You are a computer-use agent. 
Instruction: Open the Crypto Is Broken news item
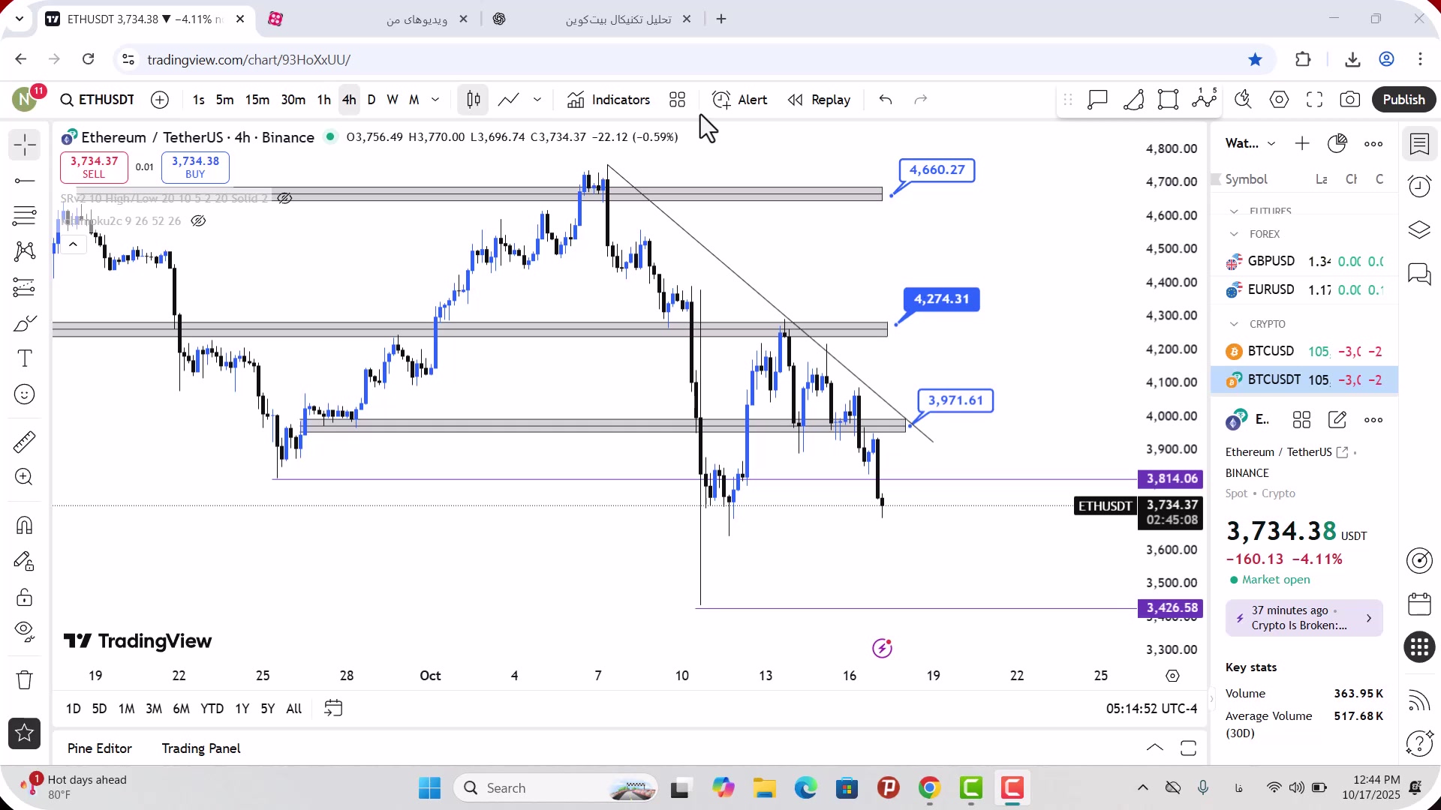1304,618
